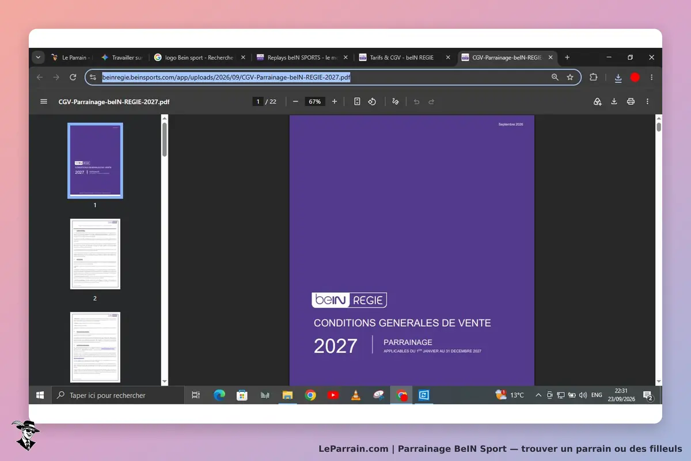Open Chrome downloads in browser toolbar
691x461 pixels.
point(618,77)
